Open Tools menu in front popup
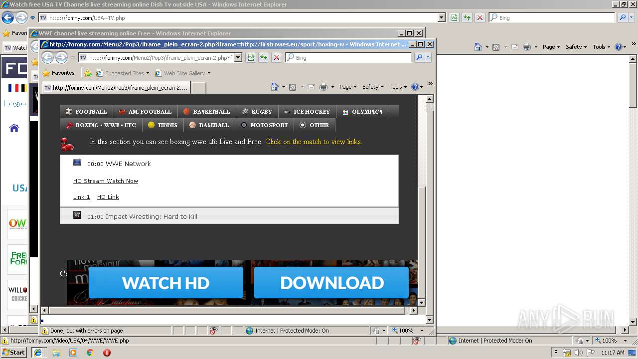Viewport: 638px width, 359px height. click(x=398, y=87)
